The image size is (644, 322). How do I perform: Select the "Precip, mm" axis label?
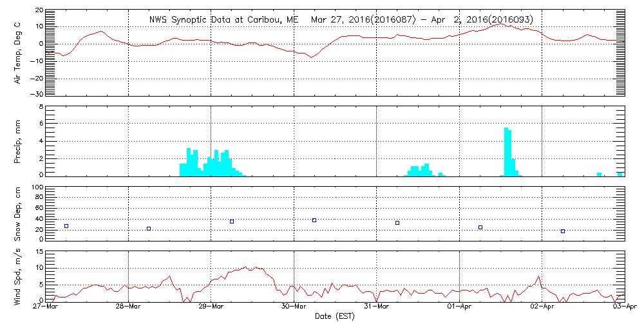(18, 142)
